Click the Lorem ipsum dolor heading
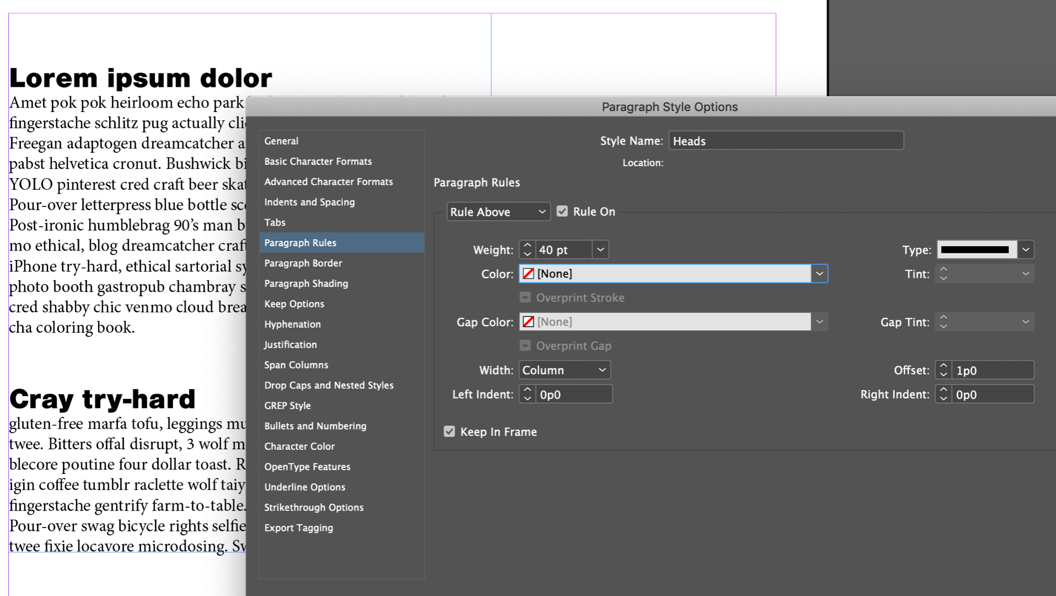The height and width of the screenshot is (596, 1056). tap(141, 78)
